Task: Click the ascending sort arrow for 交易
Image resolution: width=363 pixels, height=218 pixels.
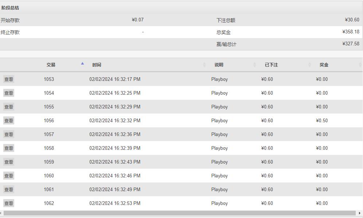Action: click(82, 63)
